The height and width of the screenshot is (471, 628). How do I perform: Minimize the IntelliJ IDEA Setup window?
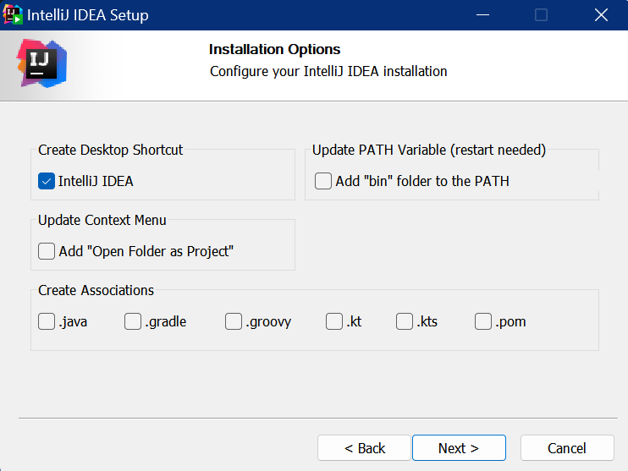(482, 15)
